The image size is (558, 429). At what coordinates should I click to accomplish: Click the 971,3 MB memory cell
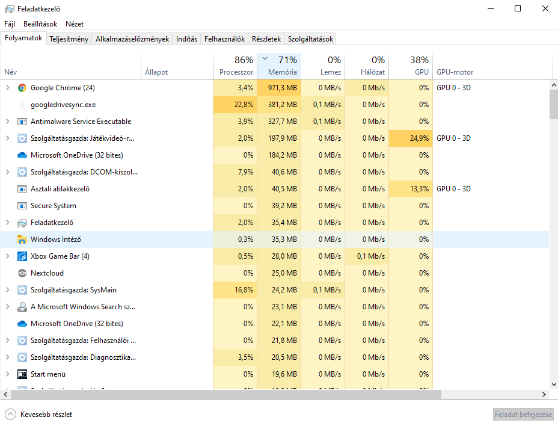click(279, 88)
